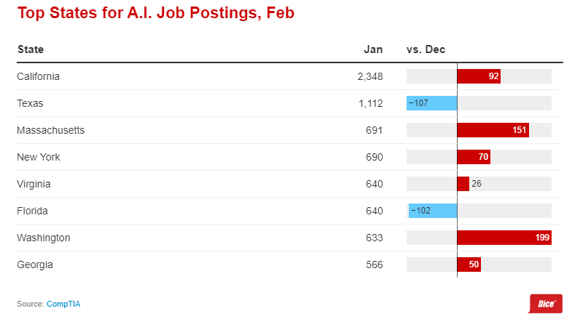
Task: Select the Washington row label
Action: [44, 238]
